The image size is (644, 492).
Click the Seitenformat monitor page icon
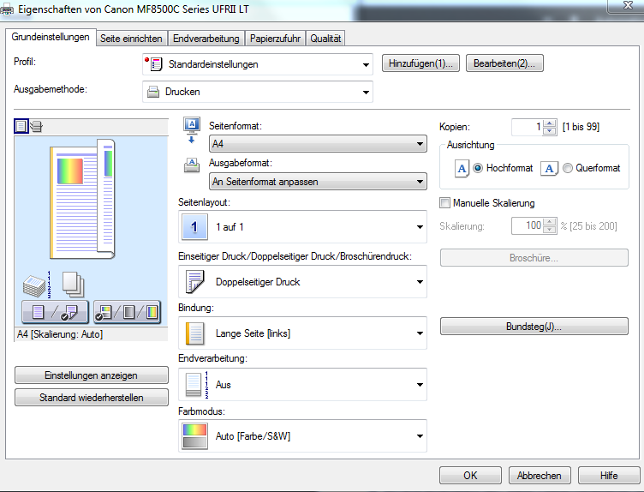[x=192, y=130]
